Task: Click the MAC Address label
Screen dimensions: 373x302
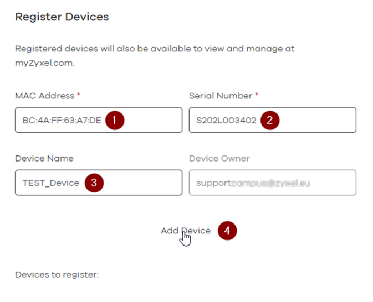Action: 44,96
